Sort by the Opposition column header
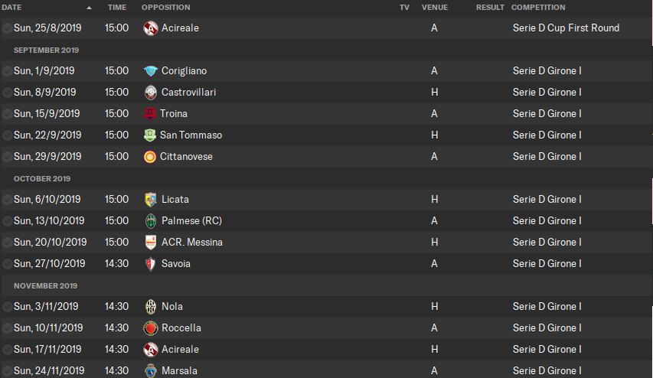Screen dimensions: 653x378 pyautogui.click(x=166, y=8)
